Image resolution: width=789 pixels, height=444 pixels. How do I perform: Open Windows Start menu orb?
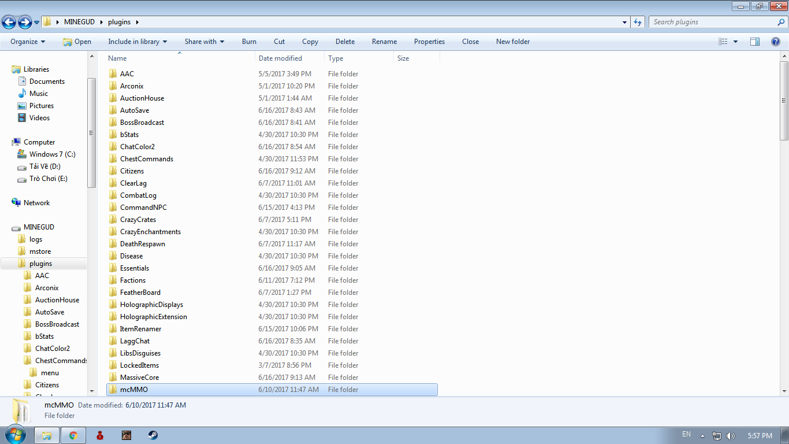click(x=16, y=435)
